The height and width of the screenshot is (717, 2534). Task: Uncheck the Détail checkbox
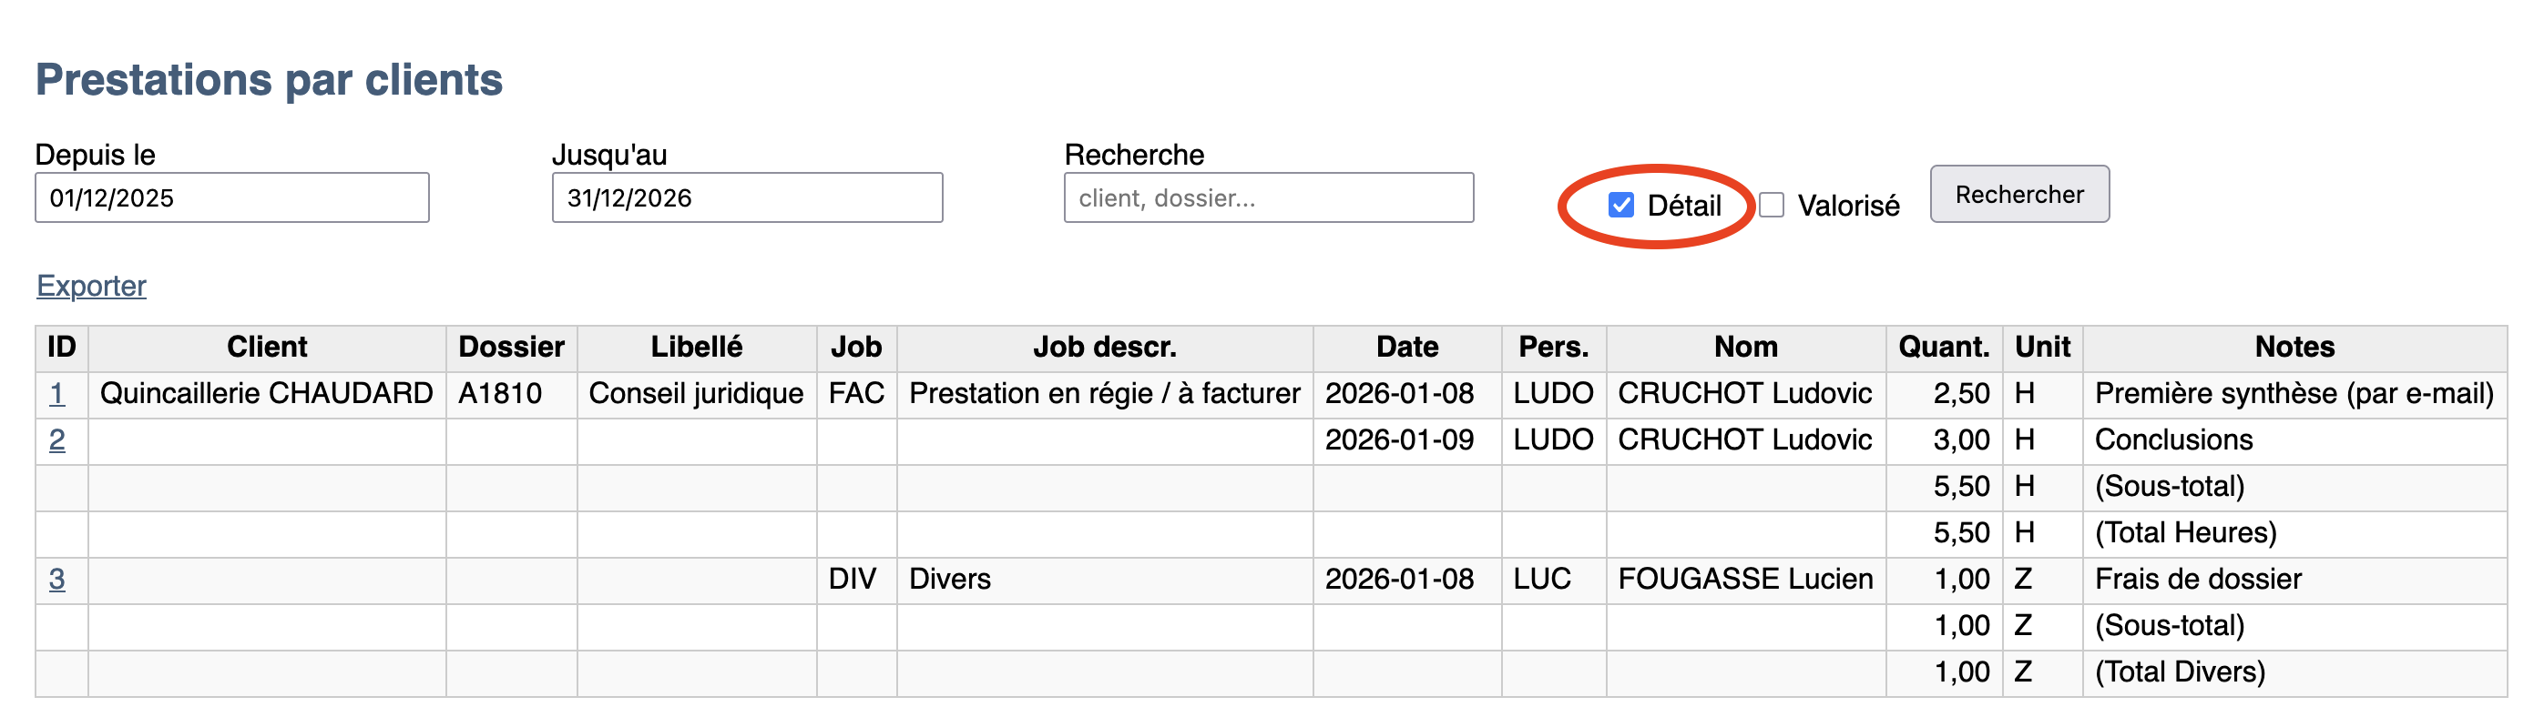(1620, 205)
